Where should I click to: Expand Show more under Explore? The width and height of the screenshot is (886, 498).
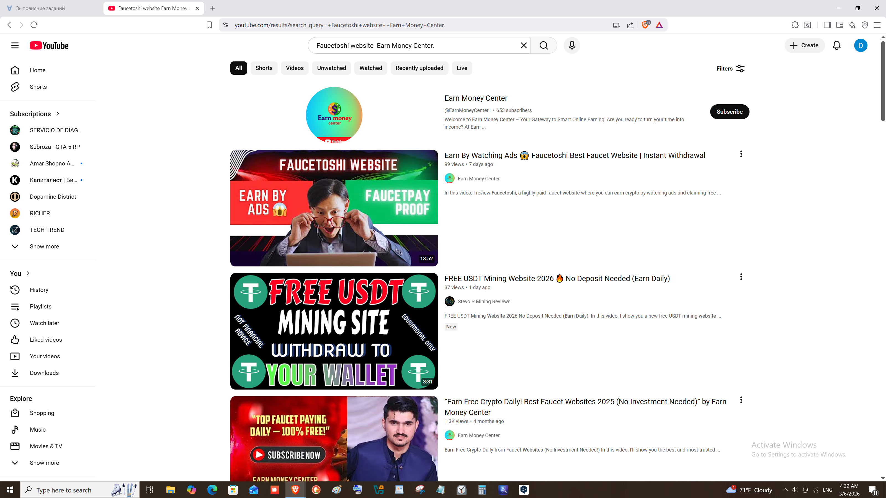click(44, 463)
